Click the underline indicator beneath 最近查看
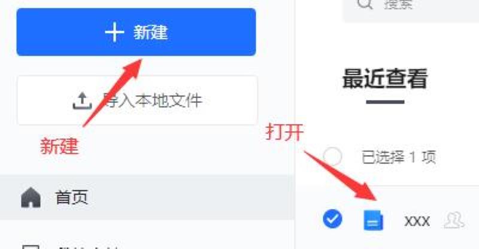This screenshot has width=479, height=249. 385,102
